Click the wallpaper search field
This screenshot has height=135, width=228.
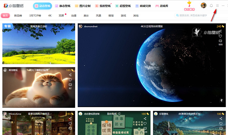click(201, 15)
